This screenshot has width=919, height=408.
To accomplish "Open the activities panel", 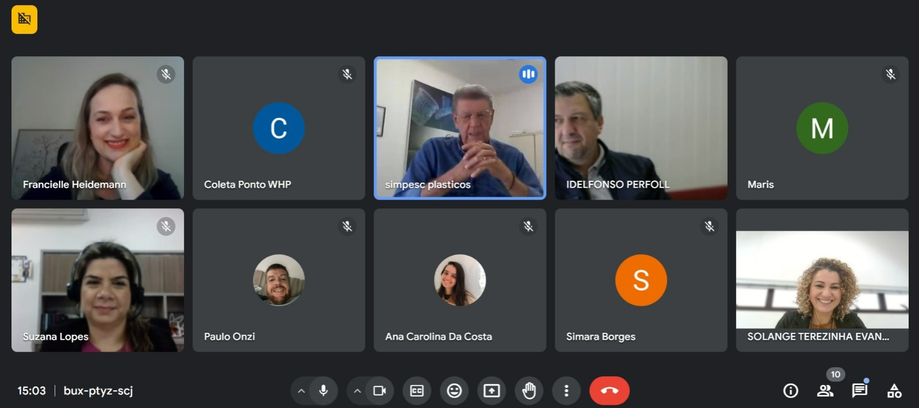I will 894,391.
